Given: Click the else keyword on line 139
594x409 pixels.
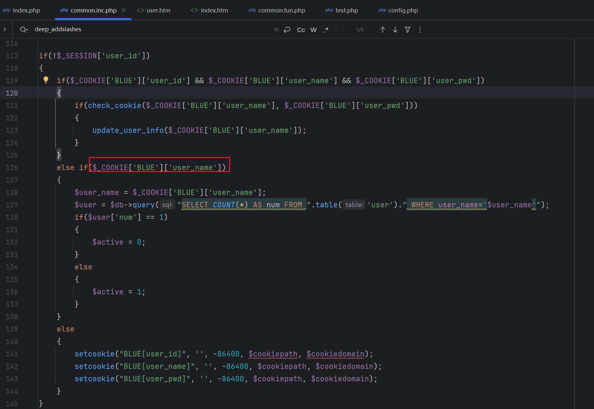Looking at the screenshot, I should coord(66,329).
